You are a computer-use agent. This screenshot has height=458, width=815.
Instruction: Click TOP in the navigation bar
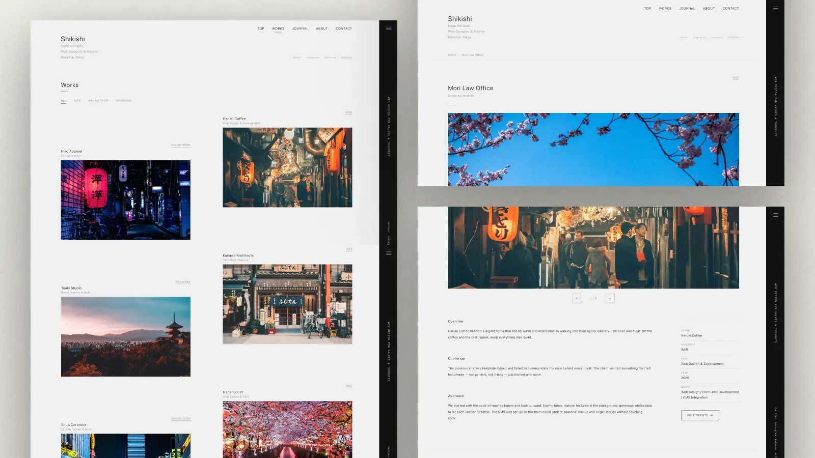(x=260, y=28)
